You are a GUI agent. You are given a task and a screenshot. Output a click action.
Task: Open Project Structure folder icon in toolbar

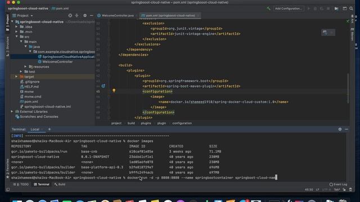[336, 8]
